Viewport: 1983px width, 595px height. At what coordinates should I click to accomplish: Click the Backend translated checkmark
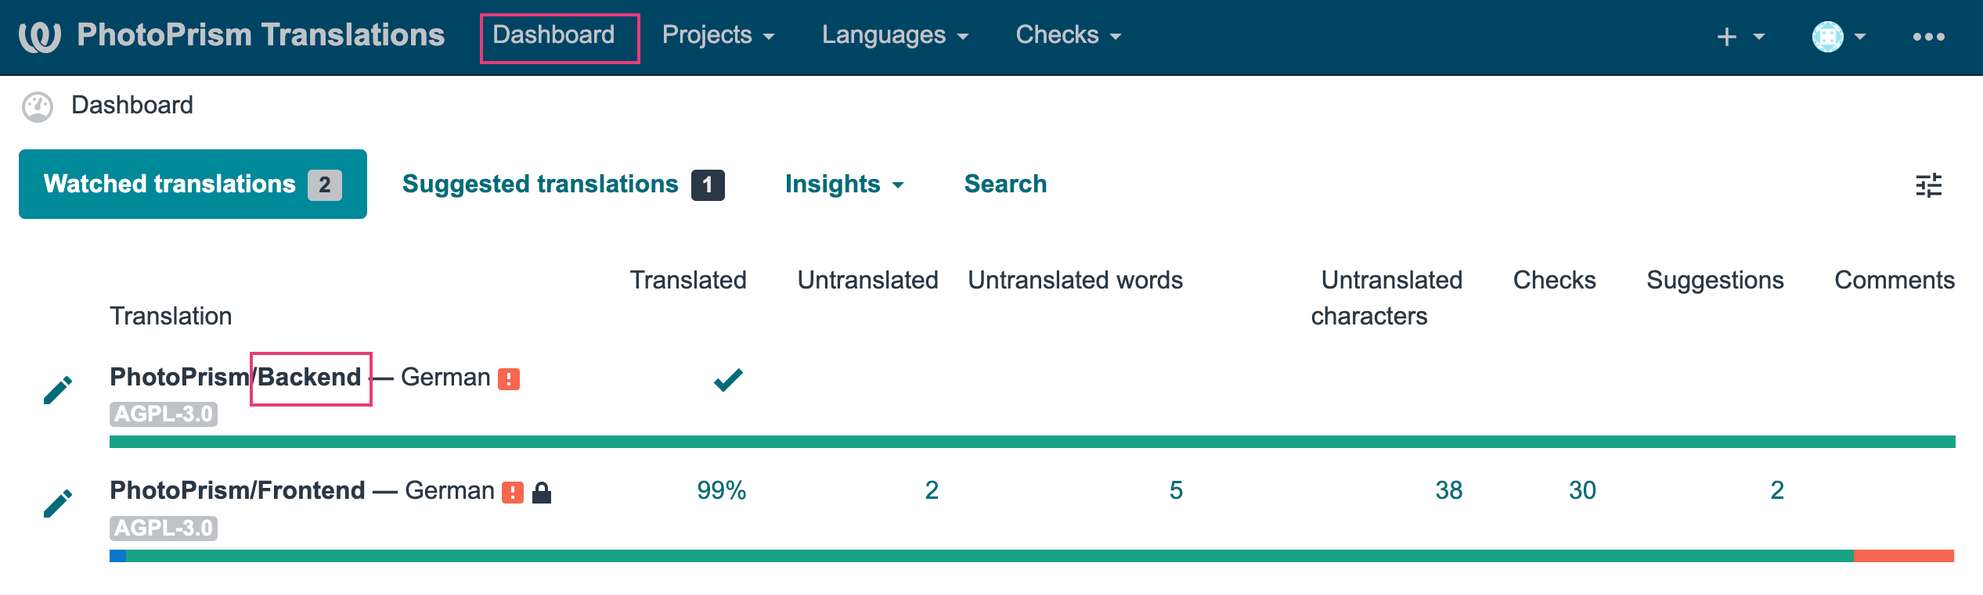tap(728, 379)
